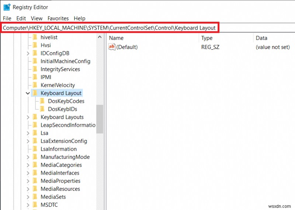Expand the MediaResources key
The image size is (295, 210).
[28, 189]
